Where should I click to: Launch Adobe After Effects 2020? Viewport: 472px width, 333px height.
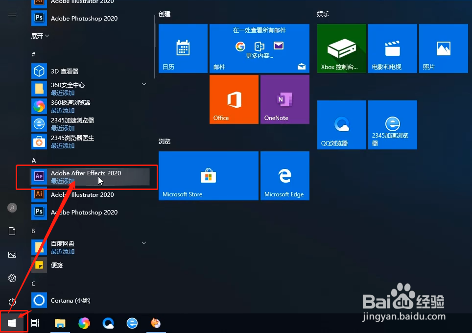click(x=90, y=177)
